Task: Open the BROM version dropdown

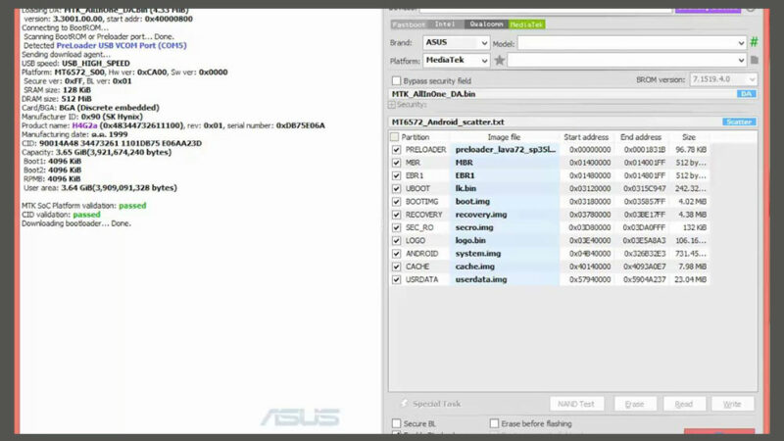Action: 723,79
